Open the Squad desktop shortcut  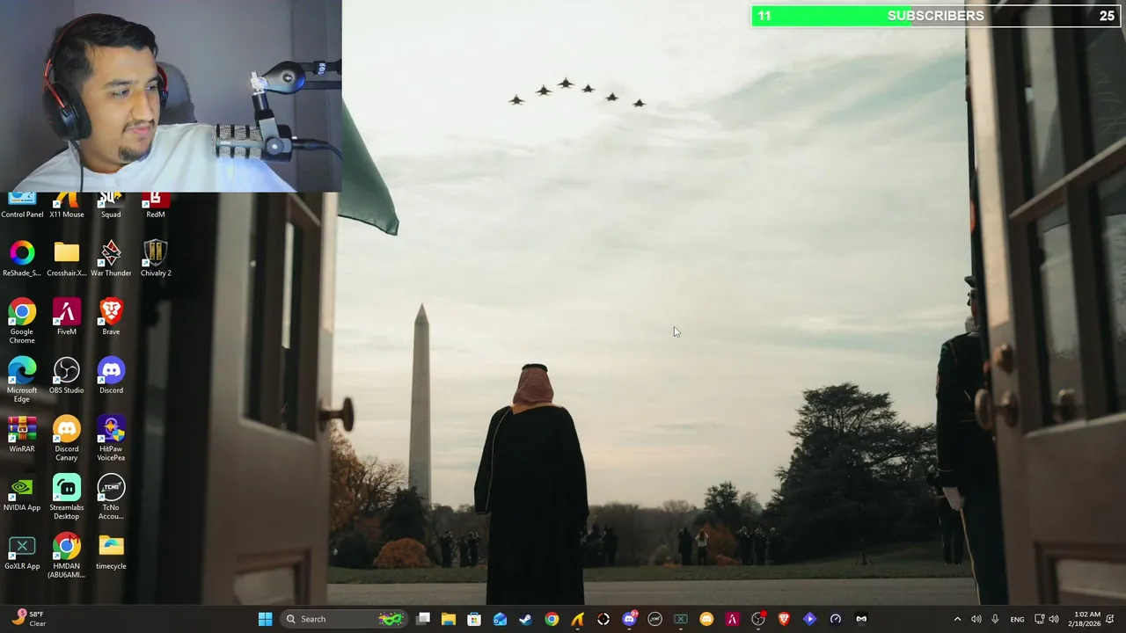click(111, 206)
